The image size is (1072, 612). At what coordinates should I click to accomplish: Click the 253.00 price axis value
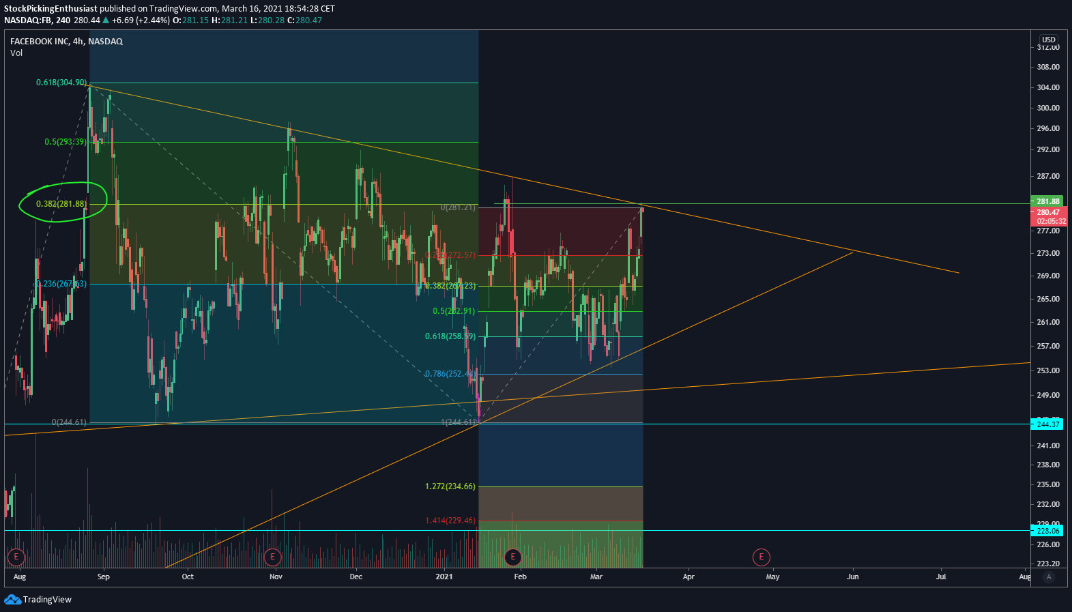click(1048, 370)
